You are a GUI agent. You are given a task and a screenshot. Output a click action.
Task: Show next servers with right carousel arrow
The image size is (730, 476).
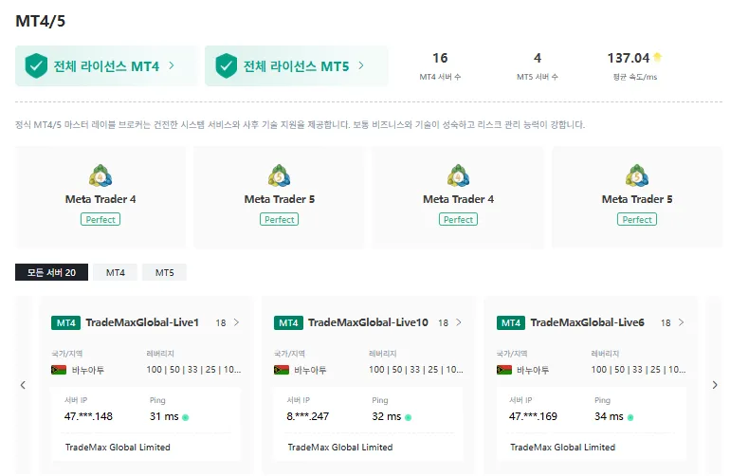(x=715, y=385)
